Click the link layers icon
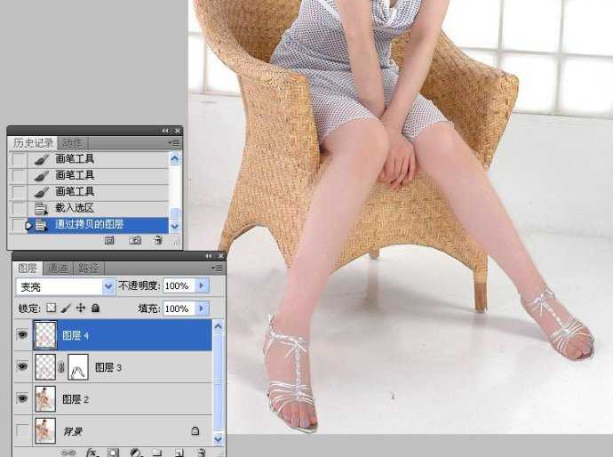 (x=68, y=453)
